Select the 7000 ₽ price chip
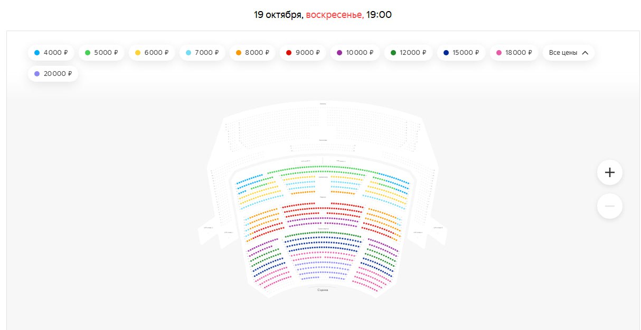This screenshot has width=641, height=330. pos(202,53)
